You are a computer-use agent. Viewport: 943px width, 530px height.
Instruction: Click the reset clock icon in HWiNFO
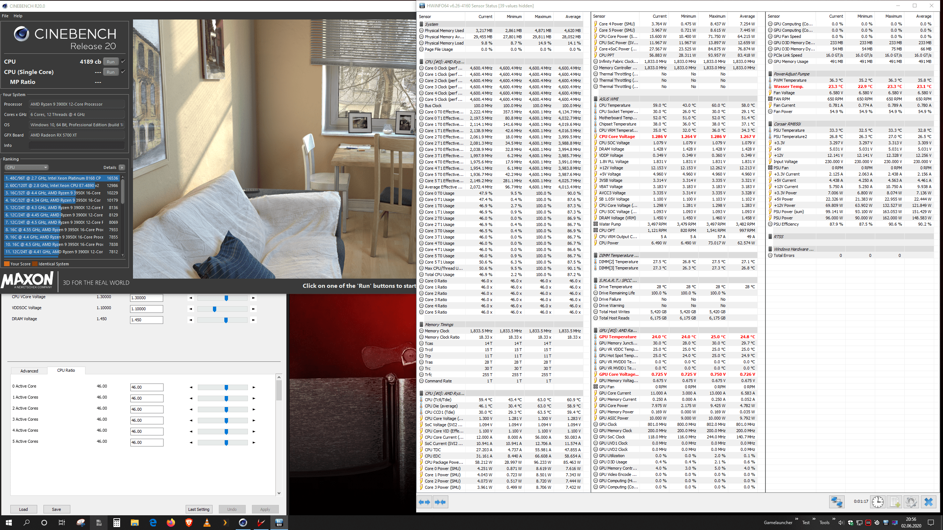point(878,502)
